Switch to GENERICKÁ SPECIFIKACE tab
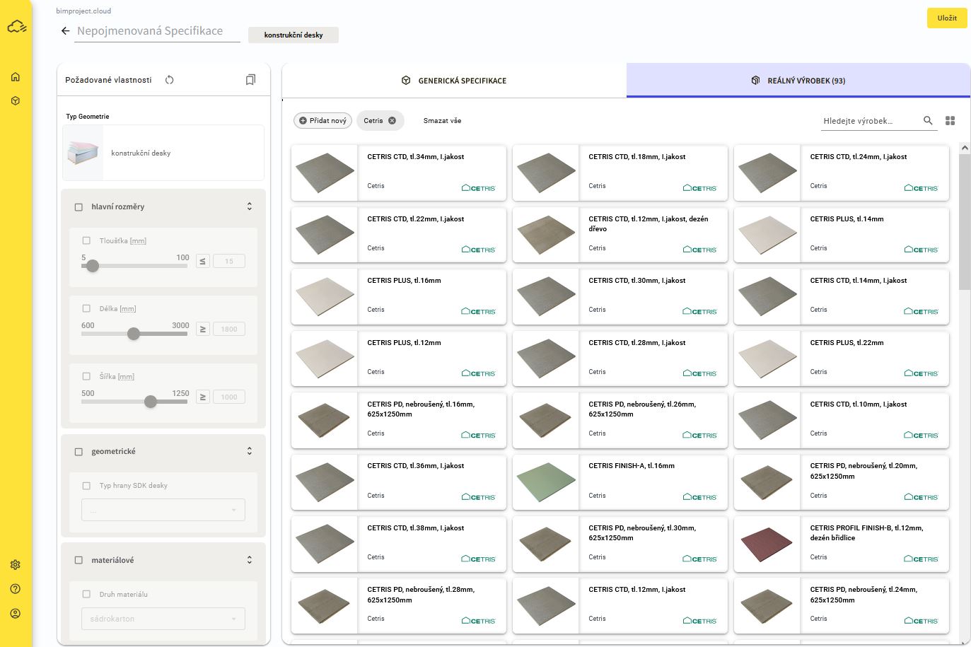Viewport: 971px width, 647px height. click(454, 81)
